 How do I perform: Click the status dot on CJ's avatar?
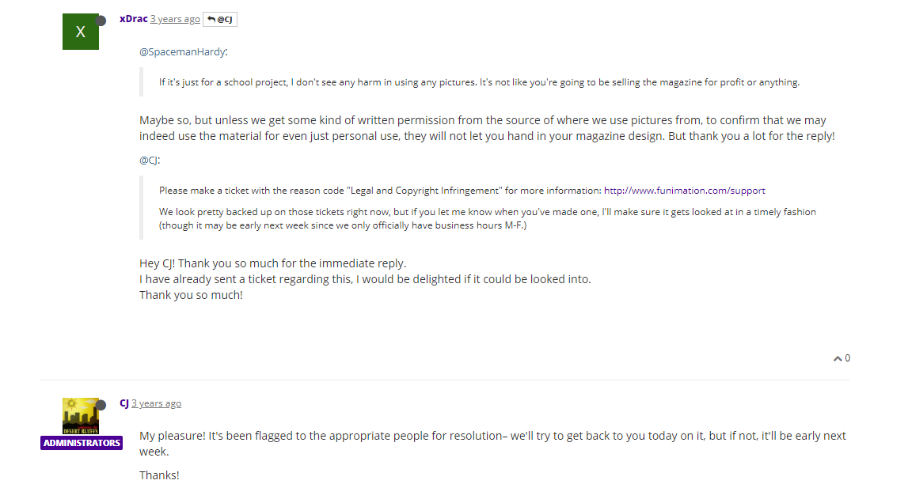tap(101, 405)
